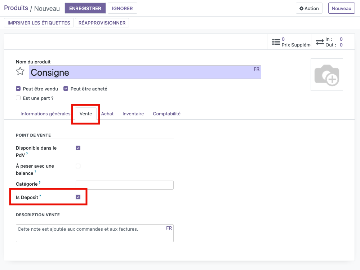Show help tooltip for Disponible dans le PdV
Screen dimensions: 360x270
pos(27,154)
